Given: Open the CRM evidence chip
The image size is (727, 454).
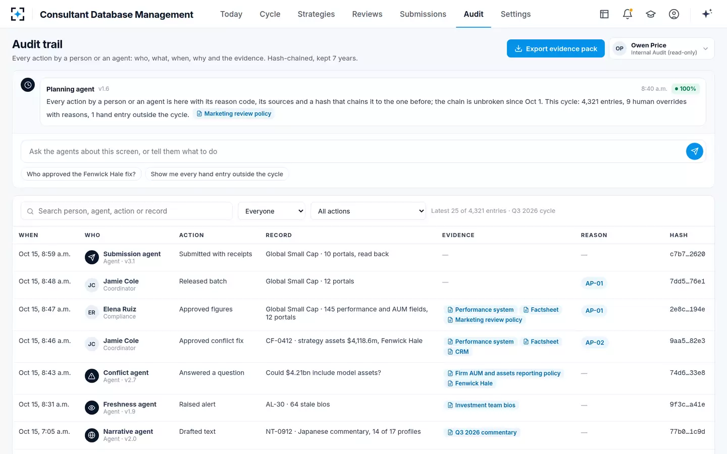Looking at the screenshot, I should point(458,352).
